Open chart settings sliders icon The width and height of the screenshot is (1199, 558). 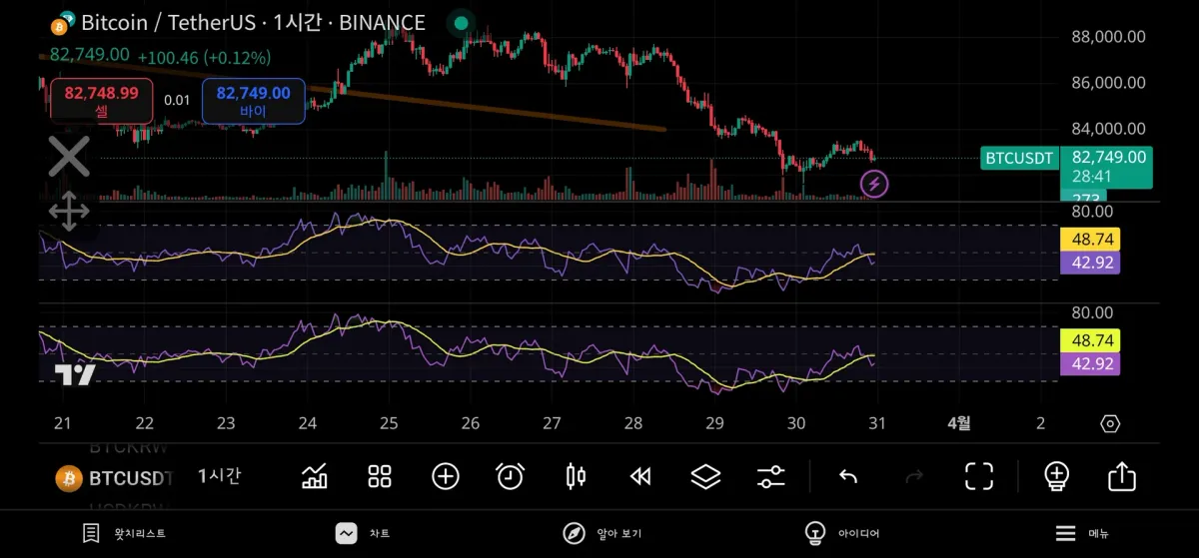(x=770, y=476)
